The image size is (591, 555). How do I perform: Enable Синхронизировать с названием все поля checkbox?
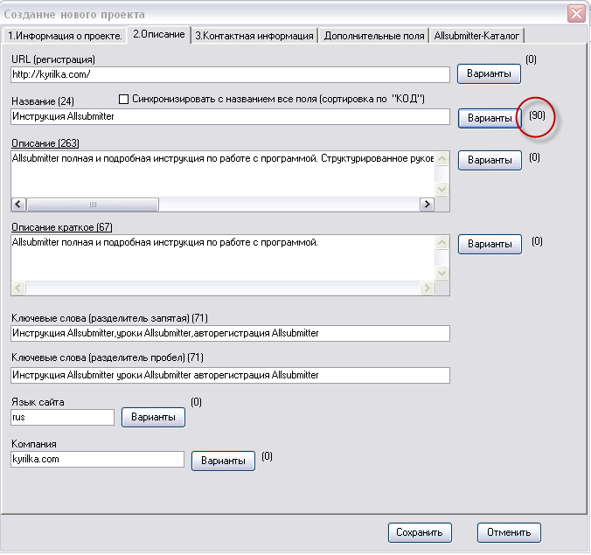123,99
